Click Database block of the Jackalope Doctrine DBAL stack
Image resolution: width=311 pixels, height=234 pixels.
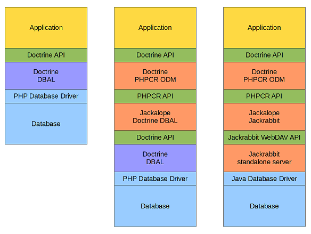point(155,206)
